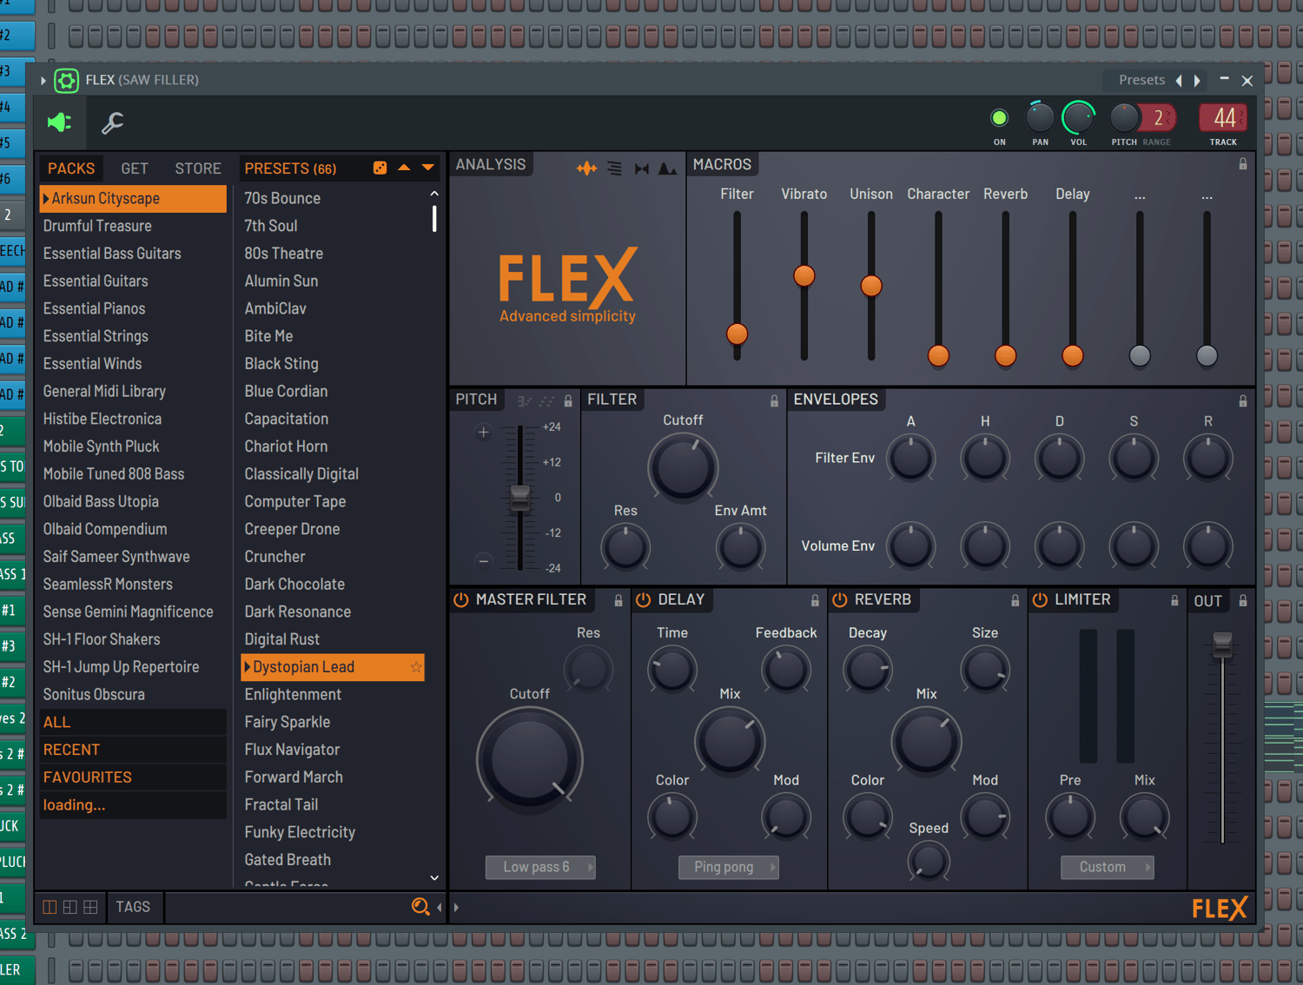Click the Filter macro slider handle
The image size is (1303, 985).
[x=737, y=334]
